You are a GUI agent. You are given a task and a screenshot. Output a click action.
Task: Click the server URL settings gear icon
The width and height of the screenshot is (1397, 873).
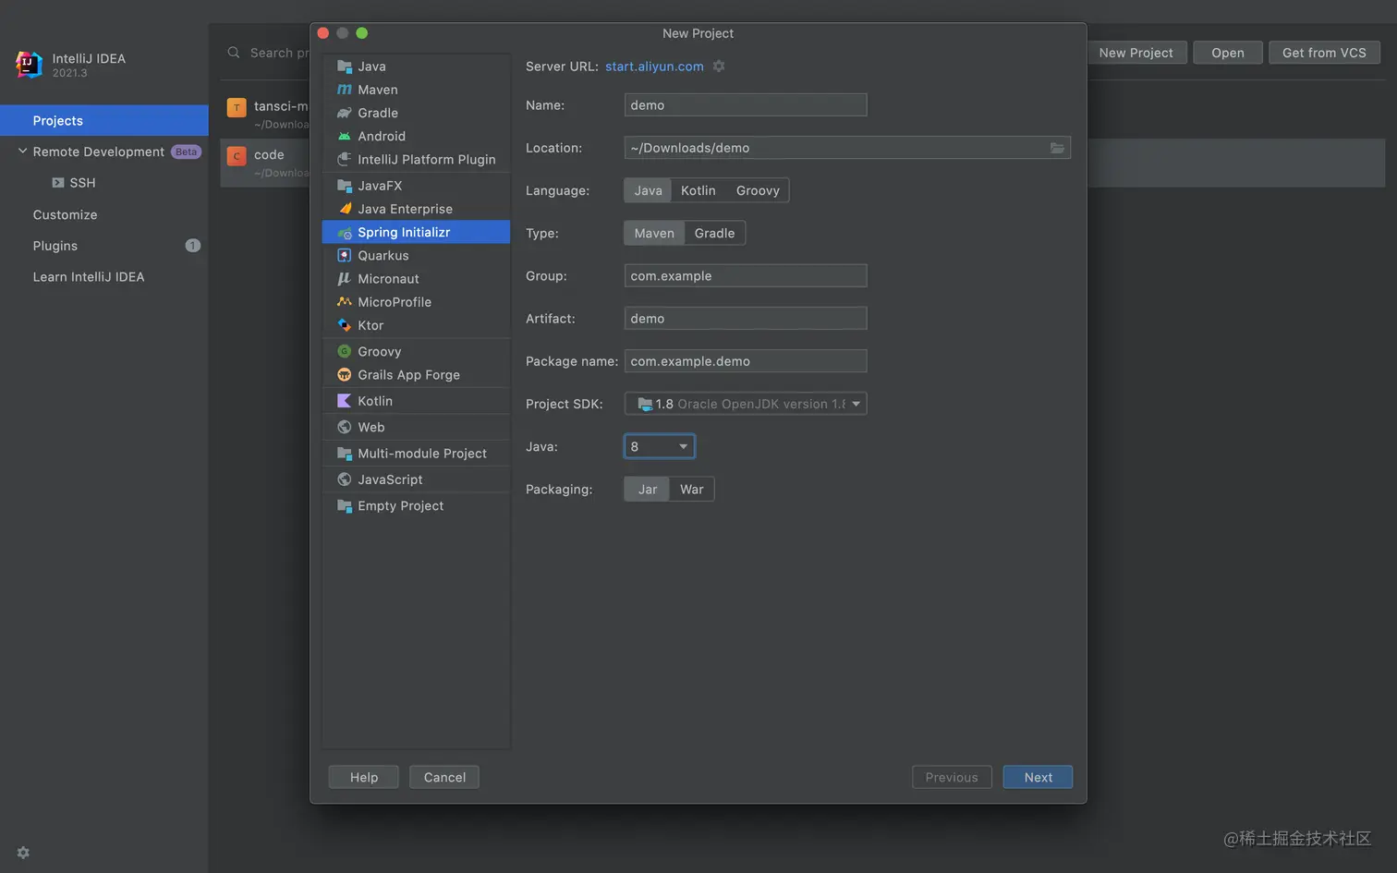tap(719, 67)
